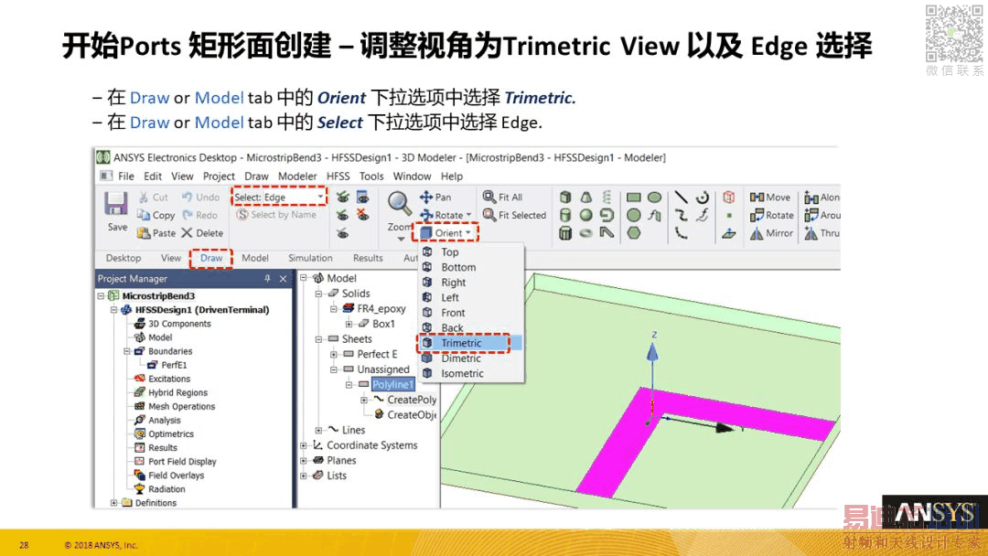This screenshot has height=556, width=988.
Task: Open the Modeler menu
Action: click(x=297, y=176)
